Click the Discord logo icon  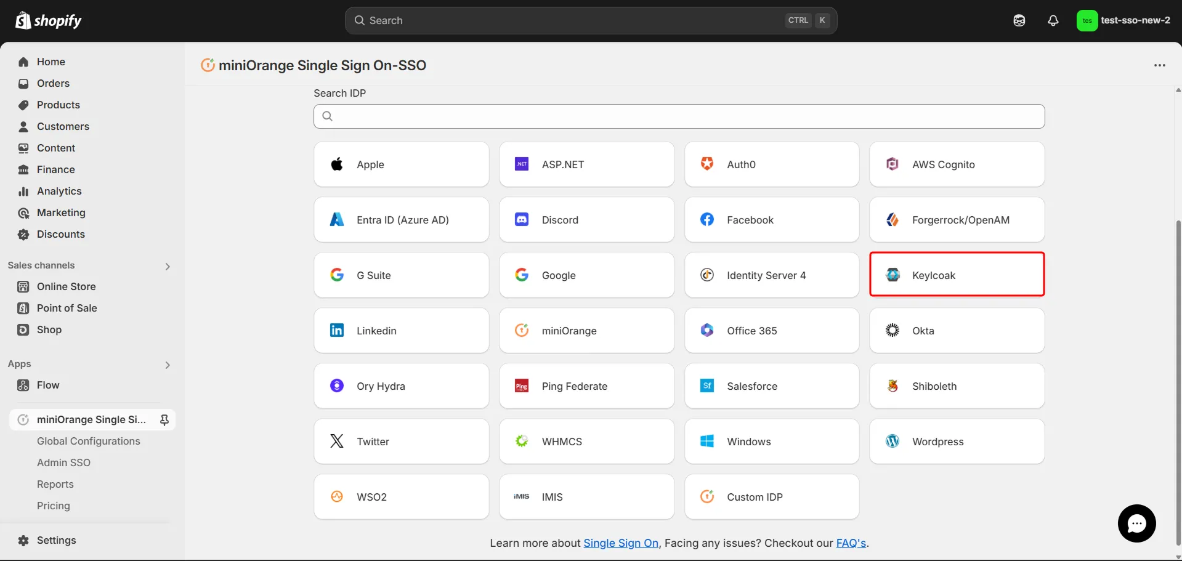click(x=522, y=219)
